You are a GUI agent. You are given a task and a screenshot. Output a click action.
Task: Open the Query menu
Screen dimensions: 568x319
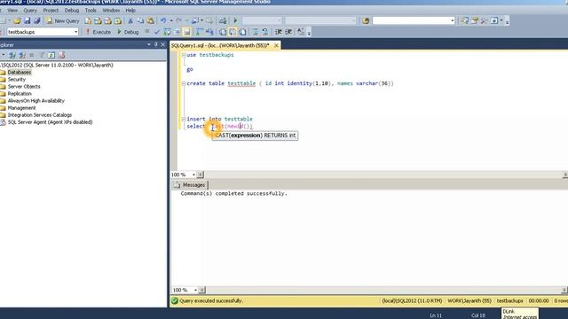pos(30,10)
